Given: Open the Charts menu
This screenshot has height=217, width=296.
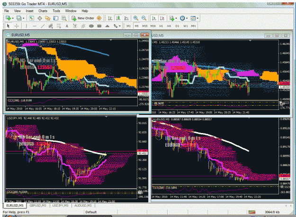Looking at the screenshot, I should click(43, 11).
